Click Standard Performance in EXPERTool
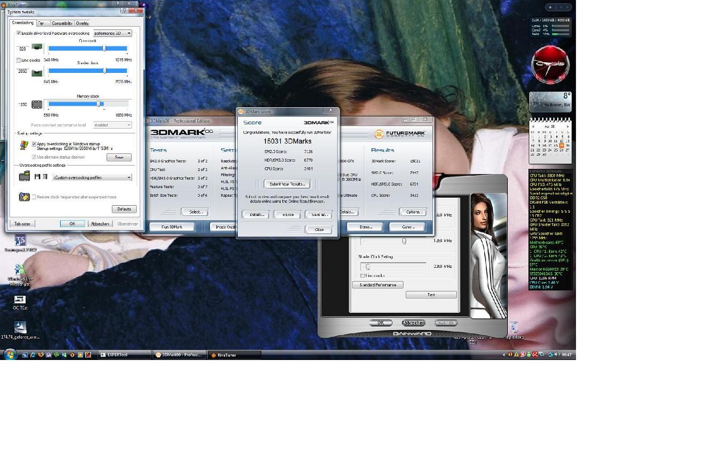The width and height of the screenshot is (720, 450). pyautogui.click(x=378, y=285)
